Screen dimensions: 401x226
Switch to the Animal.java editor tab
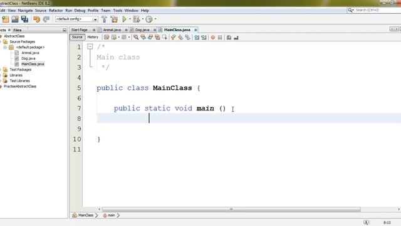[112, 30]
